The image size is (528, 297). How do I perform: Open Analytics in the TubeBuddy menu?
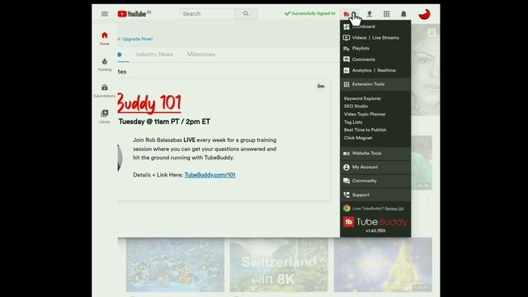point(361,70)
